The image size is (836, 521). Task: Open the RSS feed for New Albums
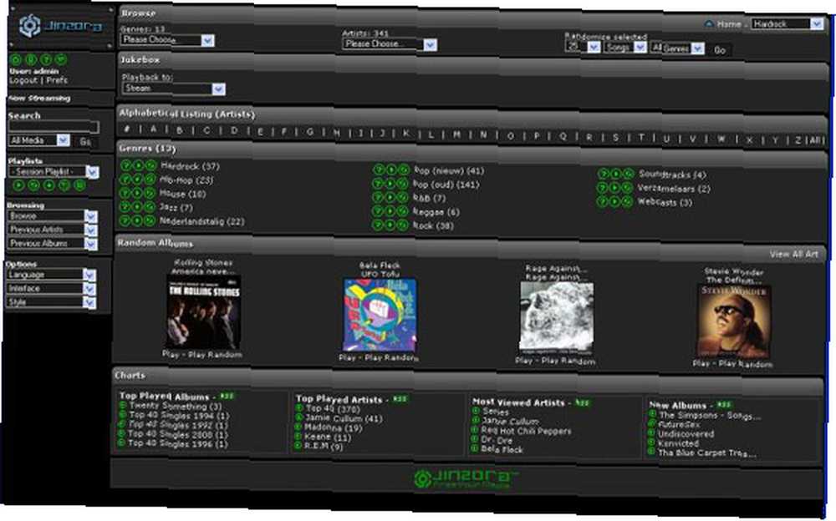(724, 405)
